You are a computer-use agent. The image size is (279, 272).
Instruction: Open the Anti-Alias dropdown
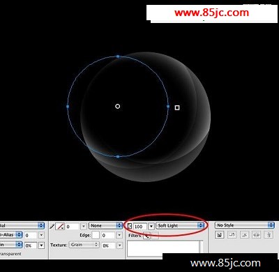pos(10,235)
